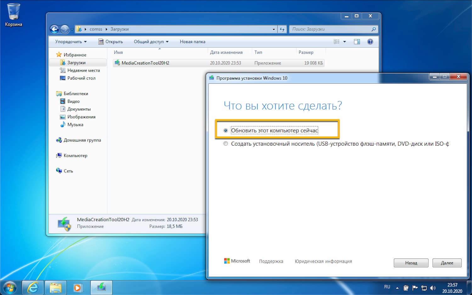472x295 pixels.
Task: Select Обновить этот компьютер сейчас option
Action: 271,130
